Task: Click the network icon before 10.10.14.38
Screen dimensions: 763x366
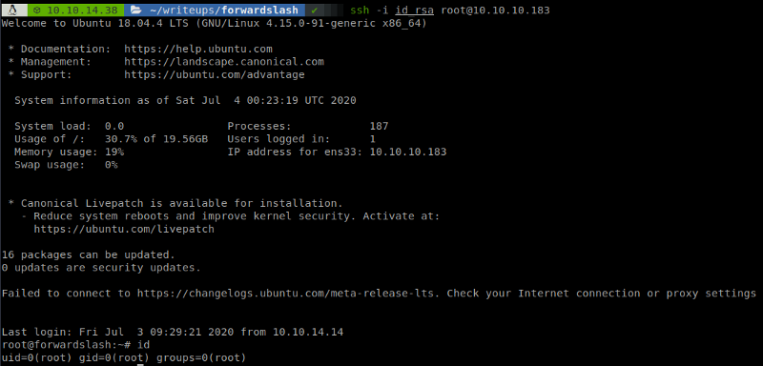Action: pyautogui.click(x=38, y=10)
